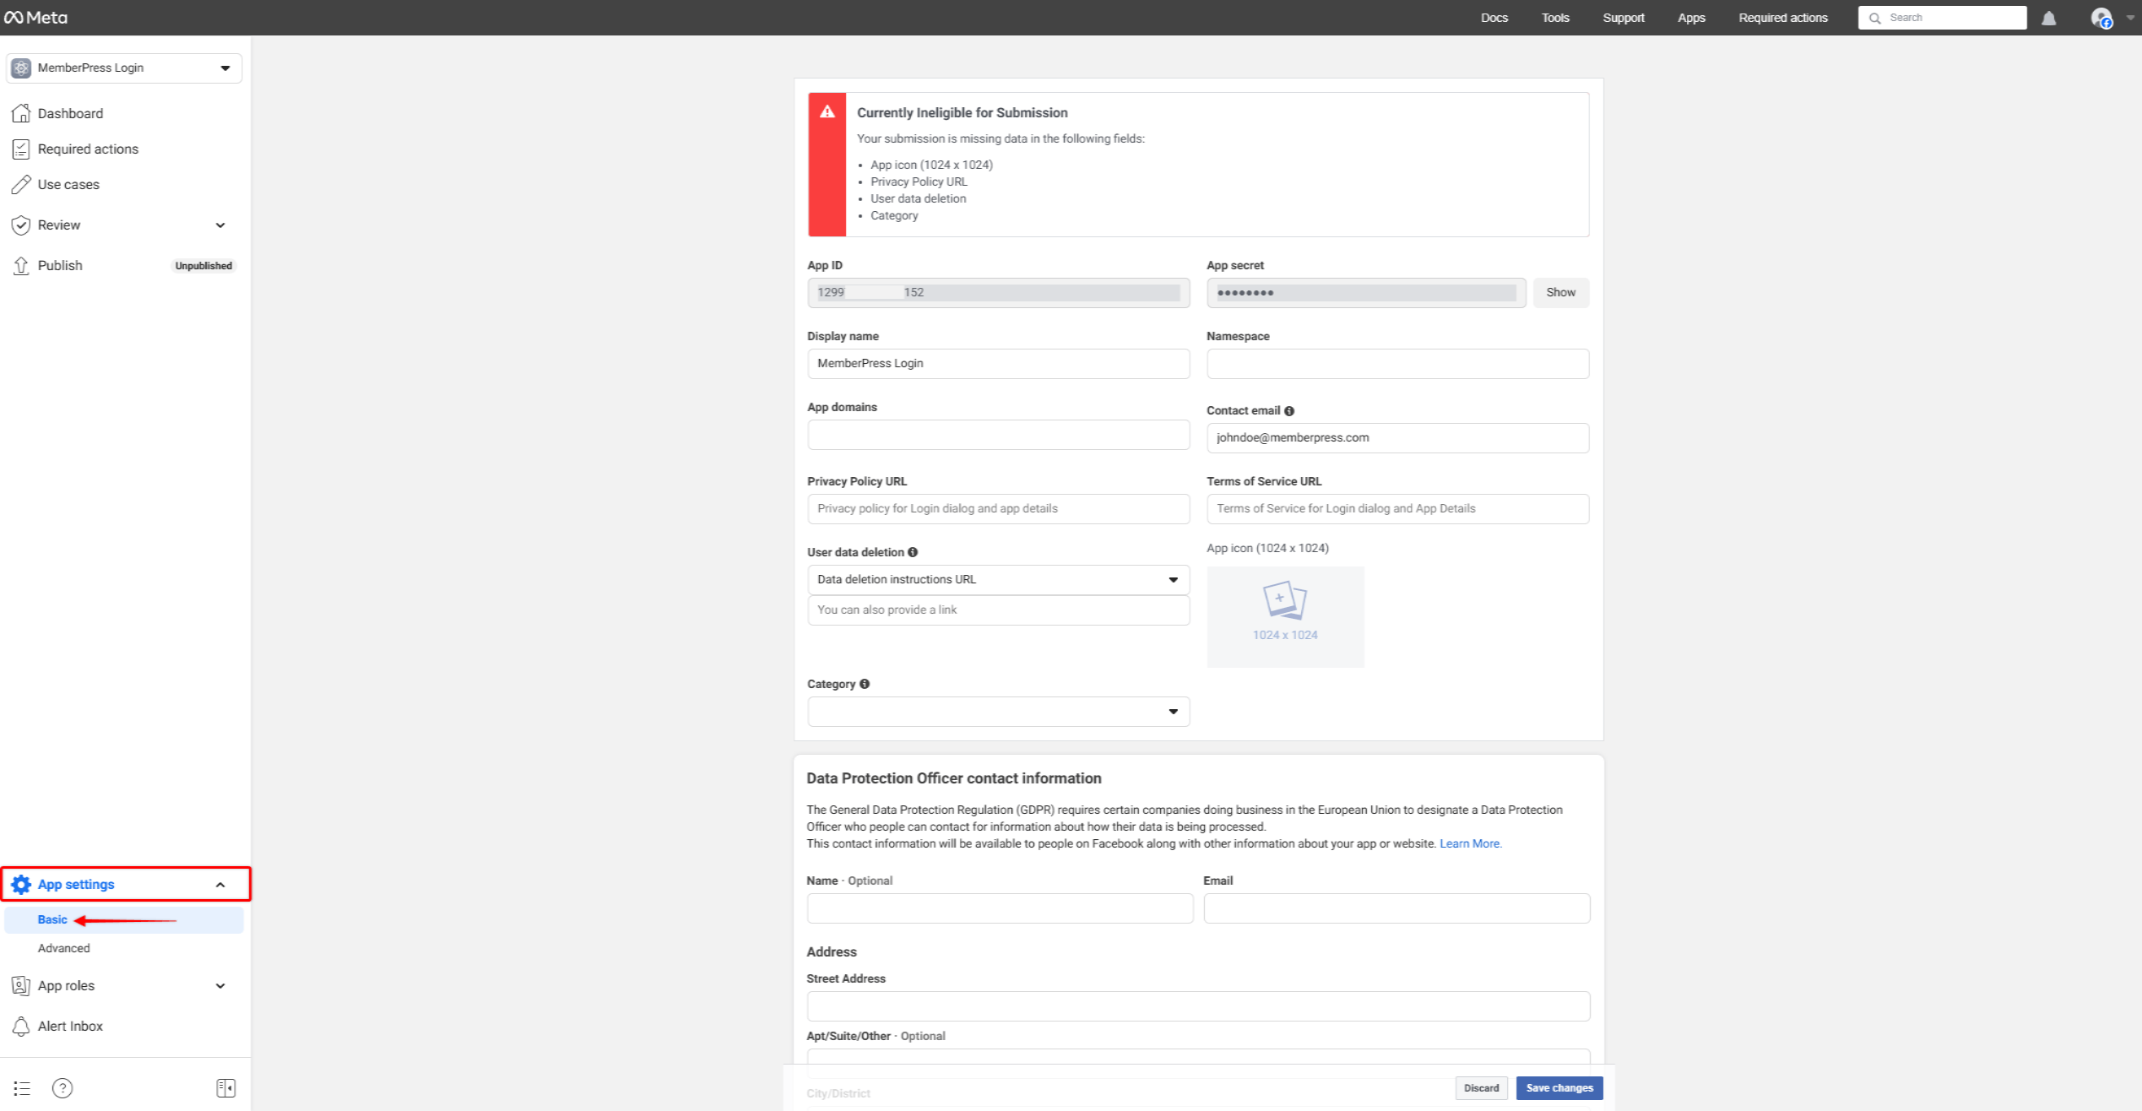
Task: Open Docs from the top menu
Action: 1494,17
